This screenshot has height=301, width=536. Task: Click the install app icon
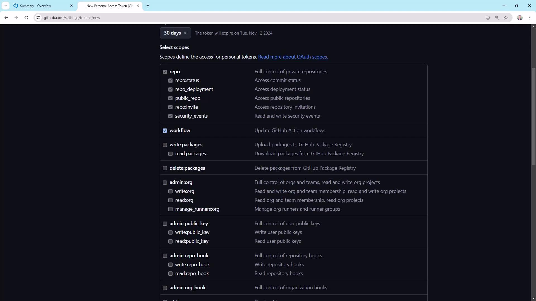(x=488, y=18)
